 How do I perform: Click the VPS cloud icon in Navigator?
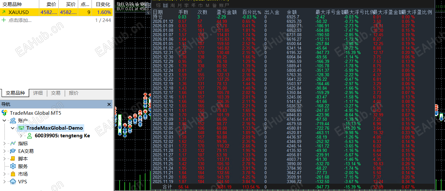pos(12,182)
